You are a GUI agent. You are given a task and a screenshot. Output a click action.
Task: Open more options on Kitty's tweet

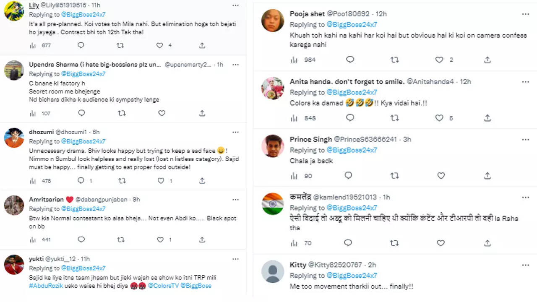[525, 265]
